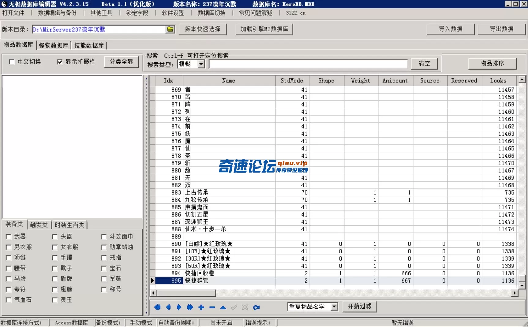Click the StdMode column header

(292, 81)
